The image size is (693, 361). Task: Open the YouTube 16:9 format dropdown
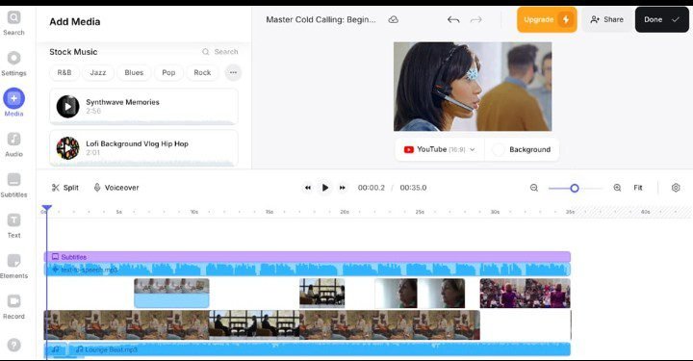pos(439,149)
